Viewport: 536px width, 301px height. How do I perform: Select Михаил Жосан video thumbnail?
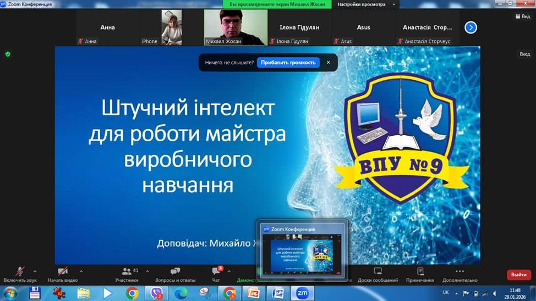pyautogui.click(x=236, y=26)
